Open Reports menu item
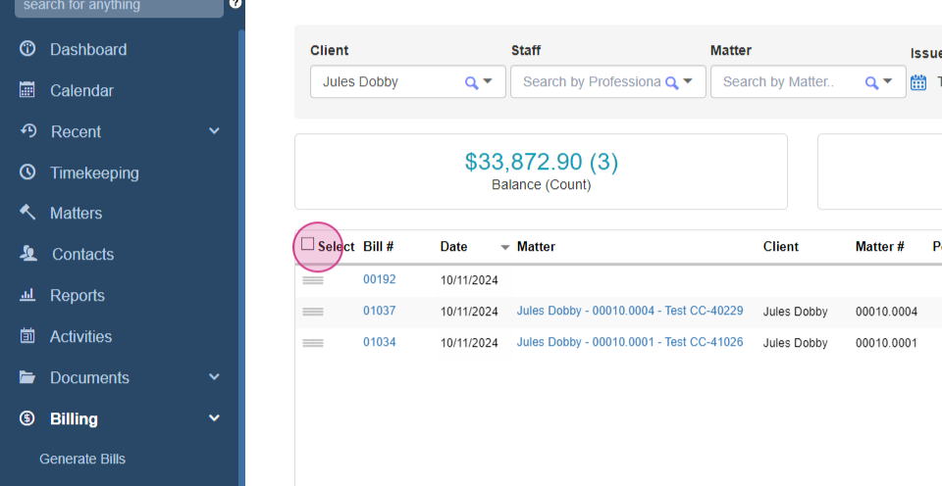Screen dimensions: 942x486 [x=77, y=295]
